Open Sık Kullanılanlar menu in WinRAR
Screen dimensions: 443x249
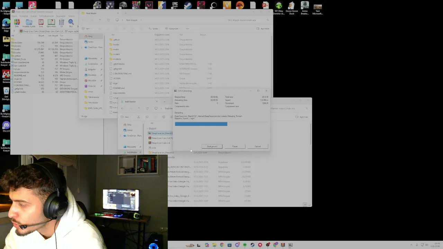click(x=46, y=16)
